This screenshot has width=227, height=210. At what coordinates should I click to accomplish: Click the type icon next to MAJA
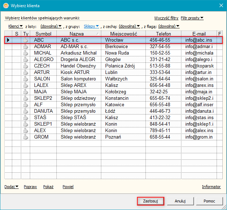[26, 92]
